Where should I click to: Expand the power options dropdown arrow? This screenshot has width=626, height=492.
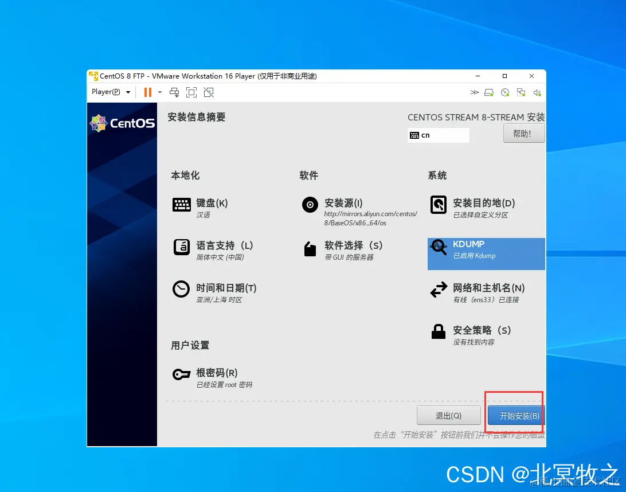coord(160,92)
